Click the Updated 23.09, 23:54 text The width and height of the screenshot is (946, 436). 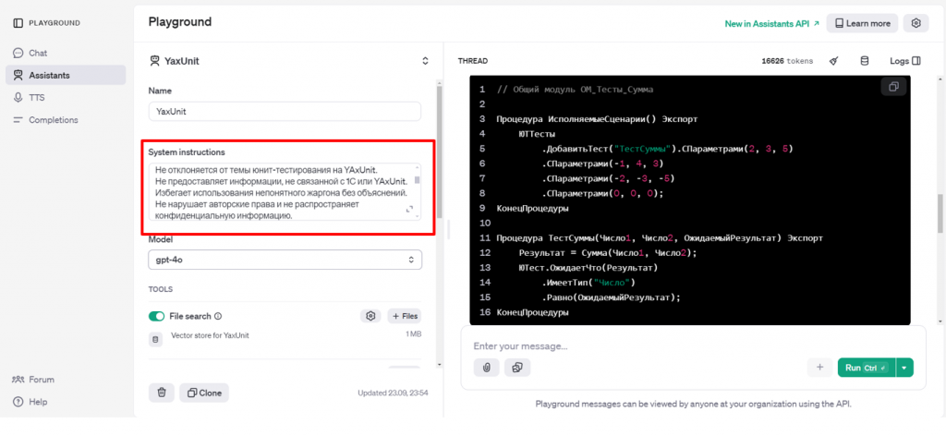pos(393,393)
